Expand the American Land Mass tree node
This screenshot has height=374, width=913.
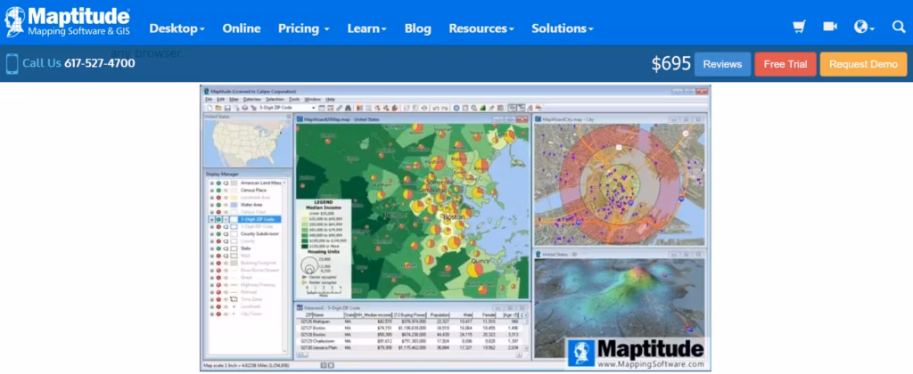[x=211, y=183]
